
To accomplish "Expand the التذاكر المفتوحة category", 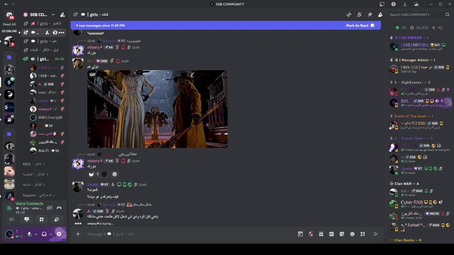I will pos(35,174).
